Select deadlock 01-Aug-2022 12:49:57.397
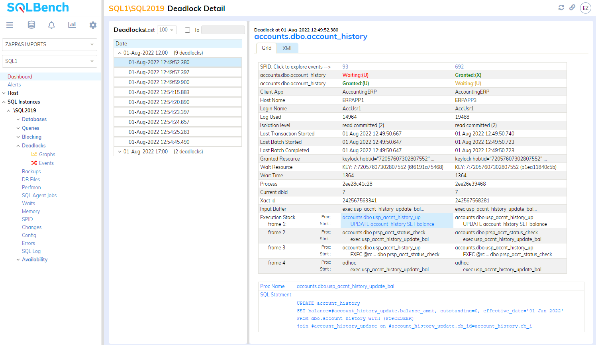This screenshot has width=596, height=345. [x=178, y=72]
